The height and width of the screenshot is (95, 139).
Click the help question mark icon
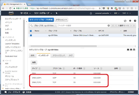pos(135,21)
